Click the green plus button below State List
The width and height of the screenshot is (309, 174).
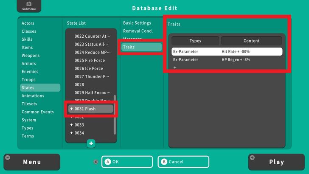tap(91, 143)
